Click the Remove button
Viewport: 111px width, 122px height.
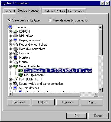click(68, 102)
